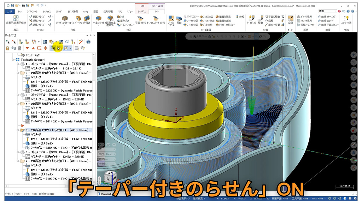Click the toolpath manager help icon
This screenshot has height=203, width=362.
pos(88,42)
